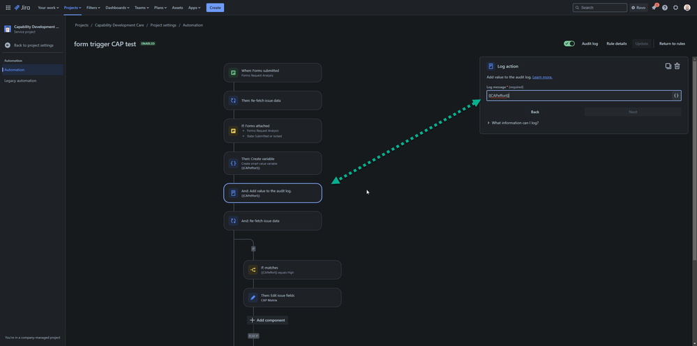Click the Jira logo
This screenshot has height=346, width=697.
pos(22,8)
